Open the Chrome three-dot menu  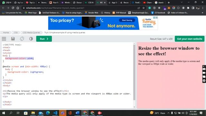click(203, 8)
